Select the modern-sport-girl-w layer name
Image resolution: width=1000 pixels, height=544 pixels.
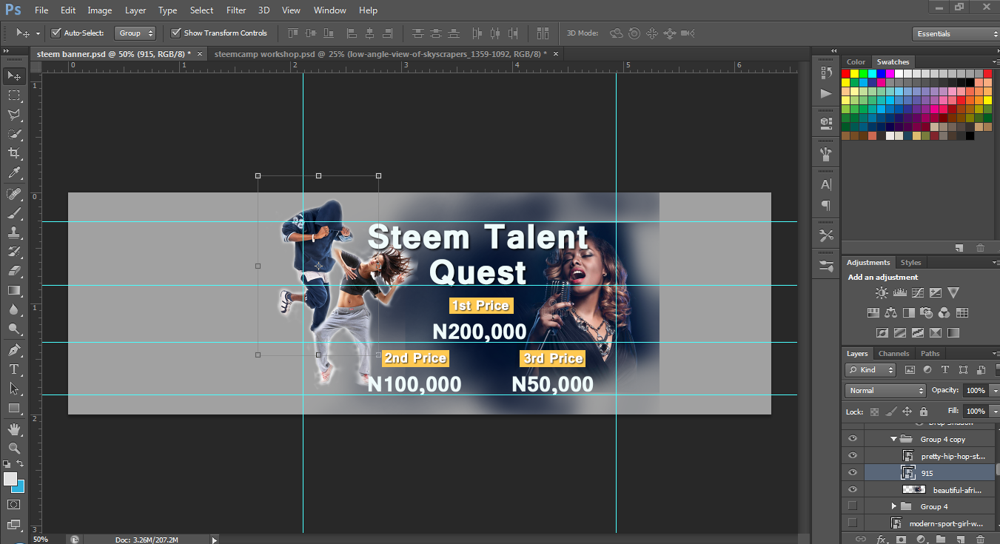click(x=947, y=523)
